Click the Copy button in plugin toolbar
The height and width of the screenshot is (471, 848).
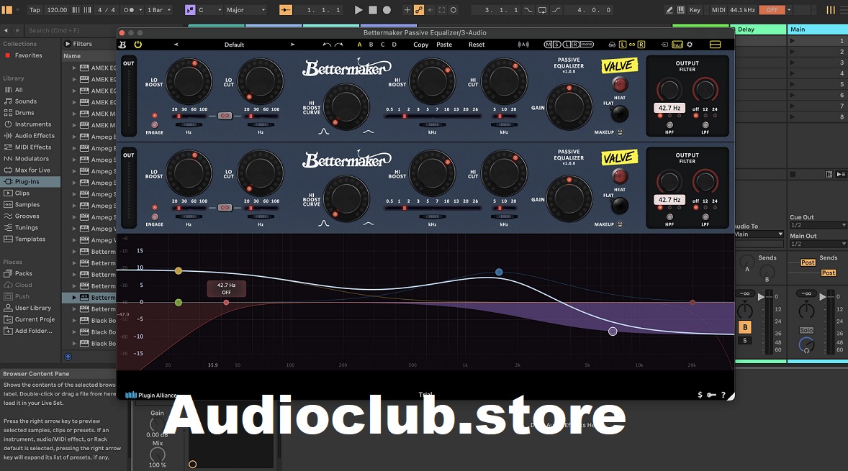click(420, 45)
